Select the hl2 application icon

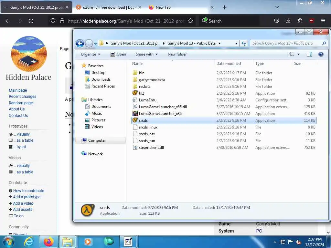135,93
